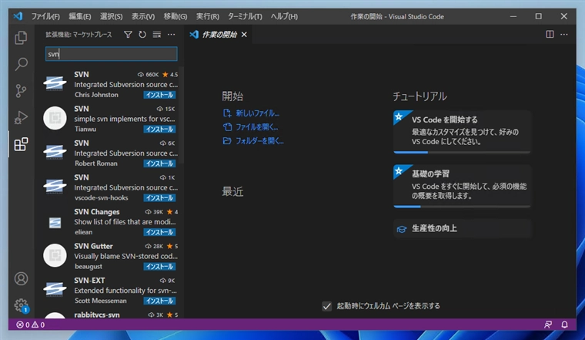
Task: Open notifications bell in status bar
Action: 564,325
